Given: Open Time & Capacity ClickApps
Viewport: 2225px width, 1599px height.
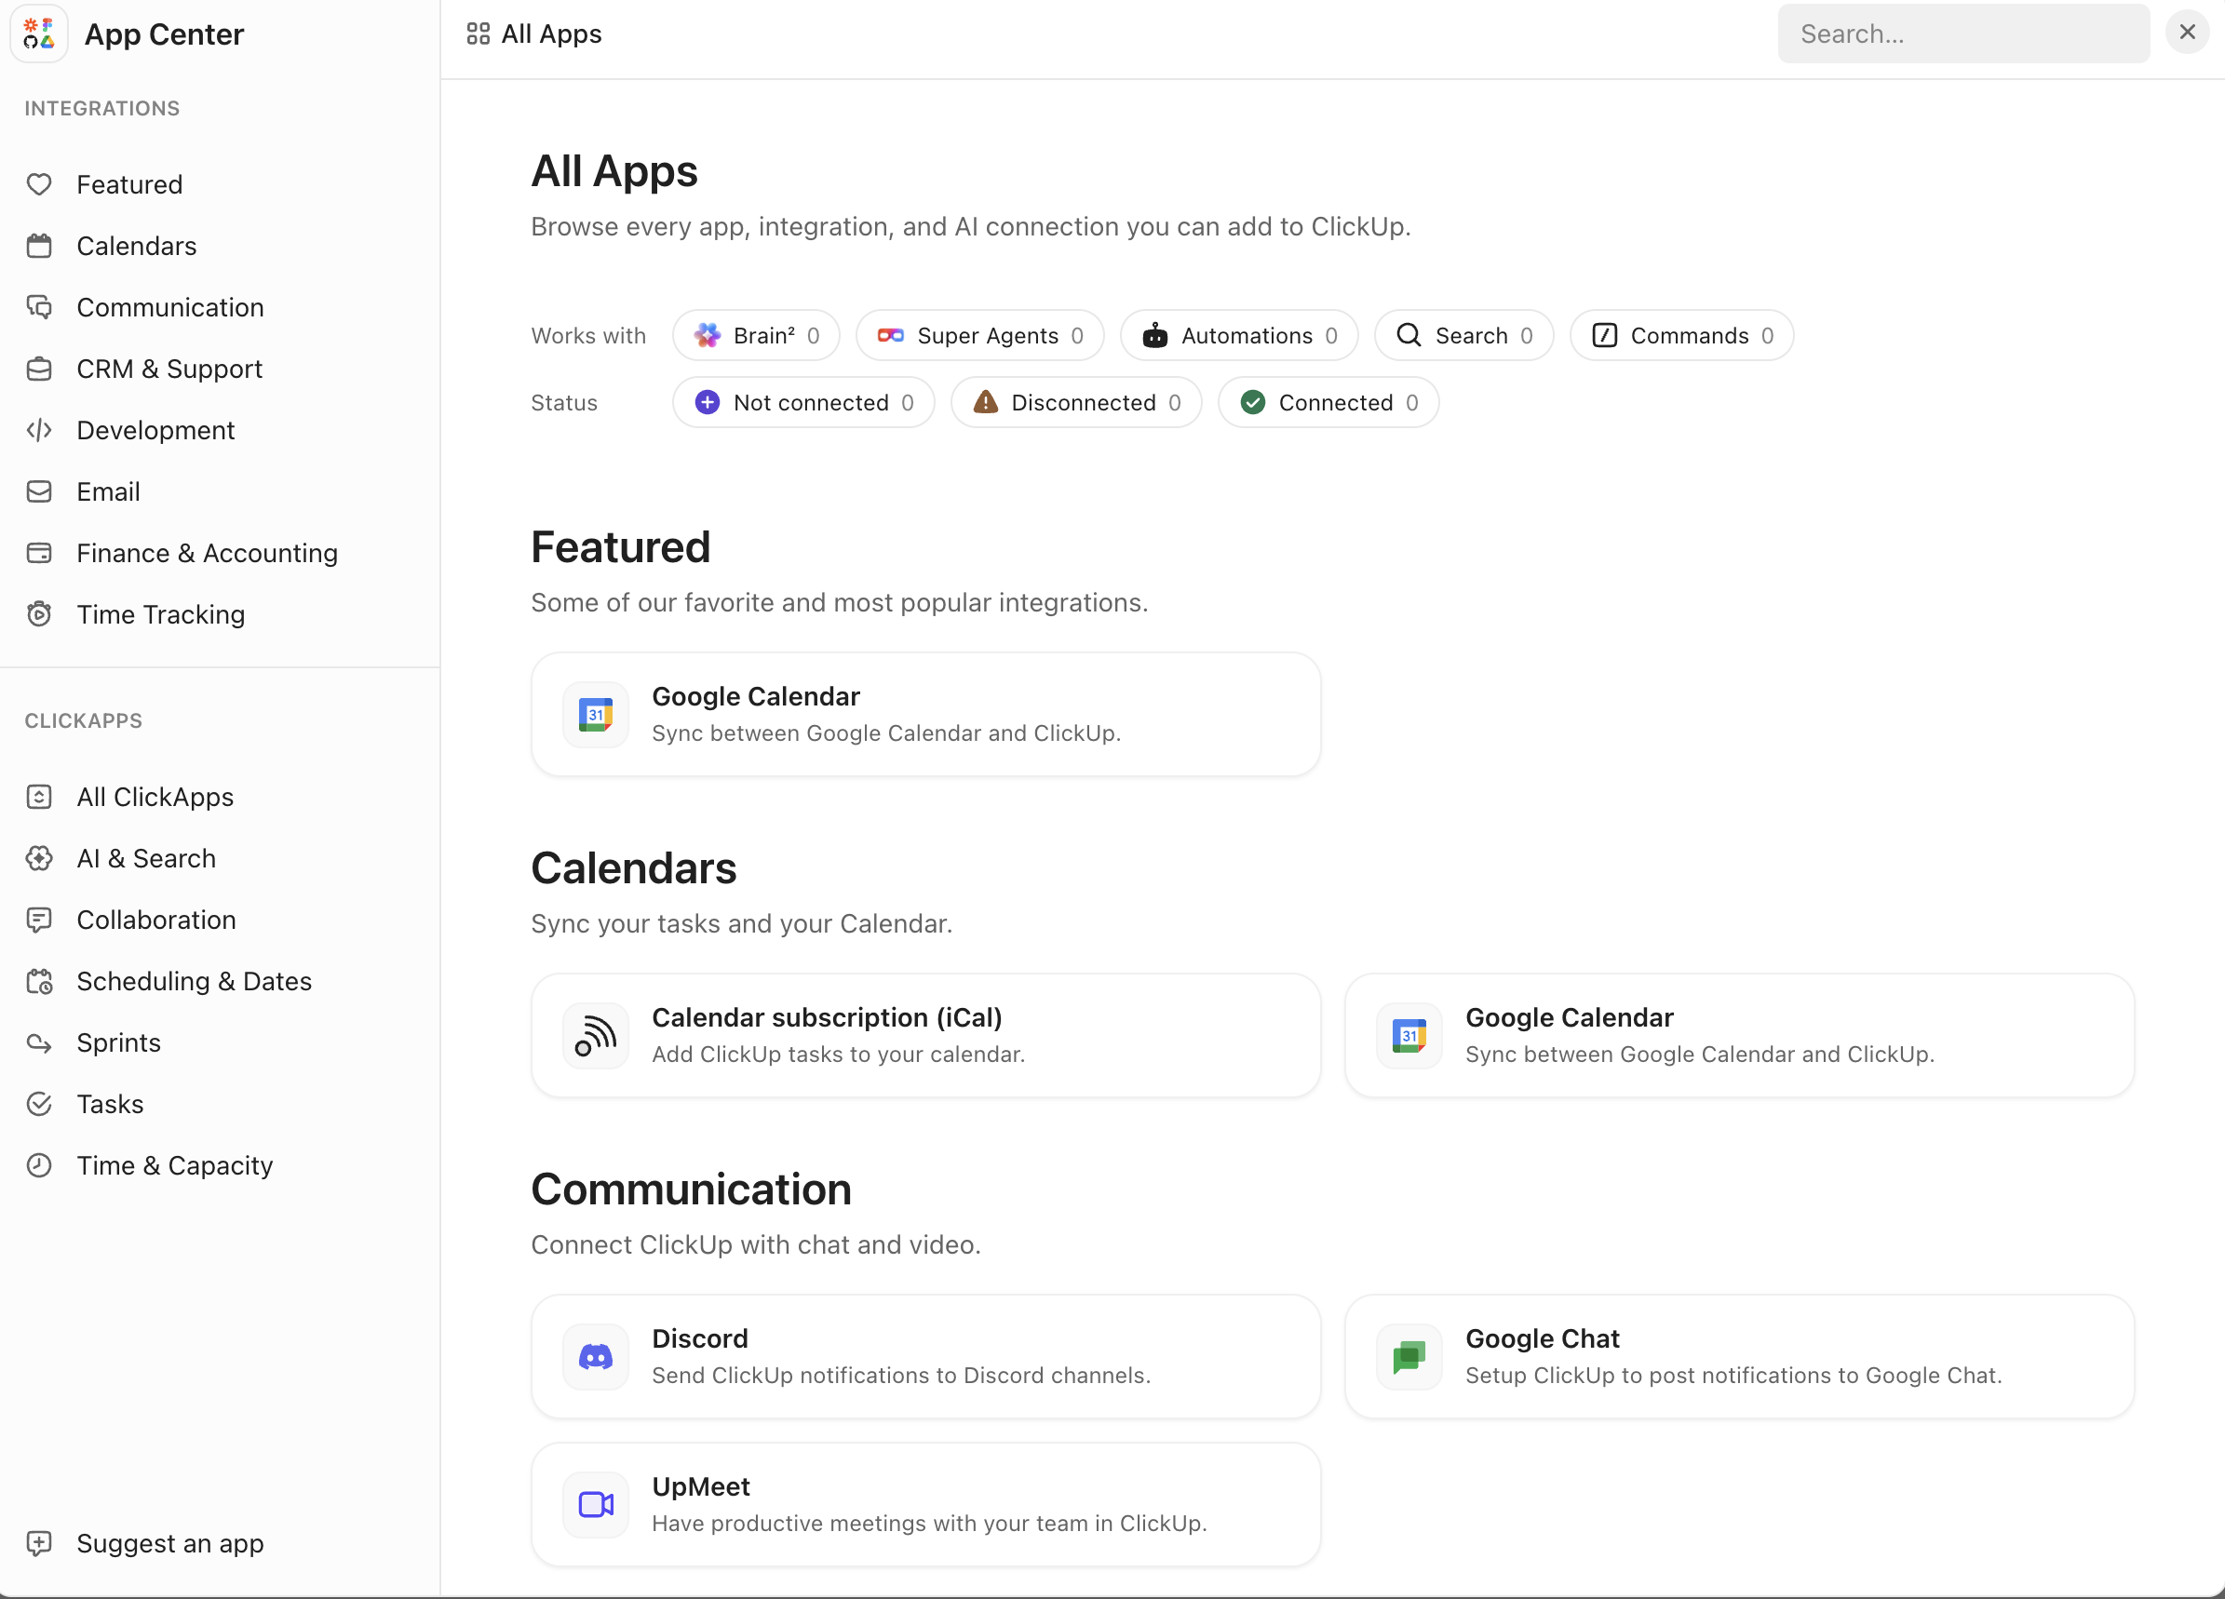Looking at the screenshot, I should pyautogui.click(x=175, y=1165).
